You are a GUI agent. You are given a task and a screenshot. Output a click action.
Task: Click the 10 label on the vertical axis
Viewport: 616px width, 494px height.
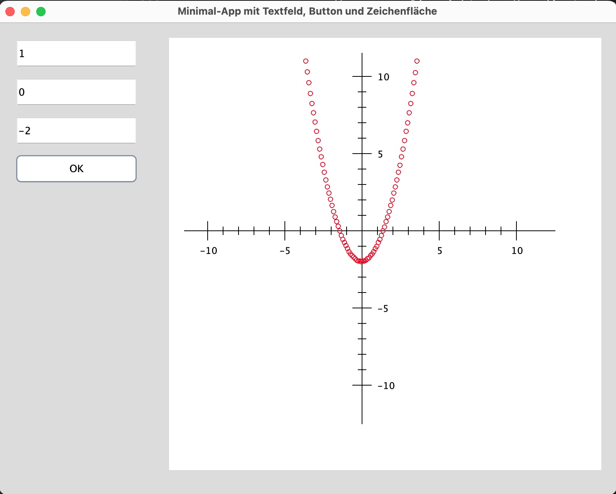click(x=383, y=77)
